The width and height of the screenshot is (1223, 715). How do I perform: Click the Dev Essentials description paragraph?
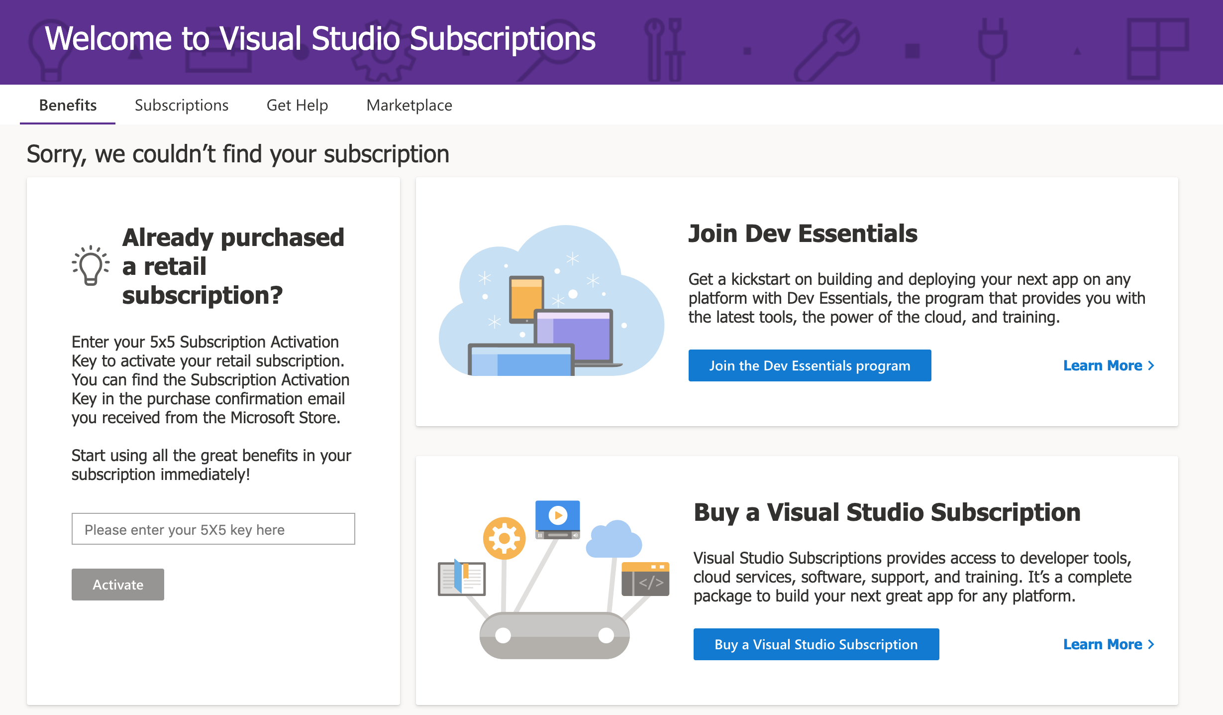[917, 298]
